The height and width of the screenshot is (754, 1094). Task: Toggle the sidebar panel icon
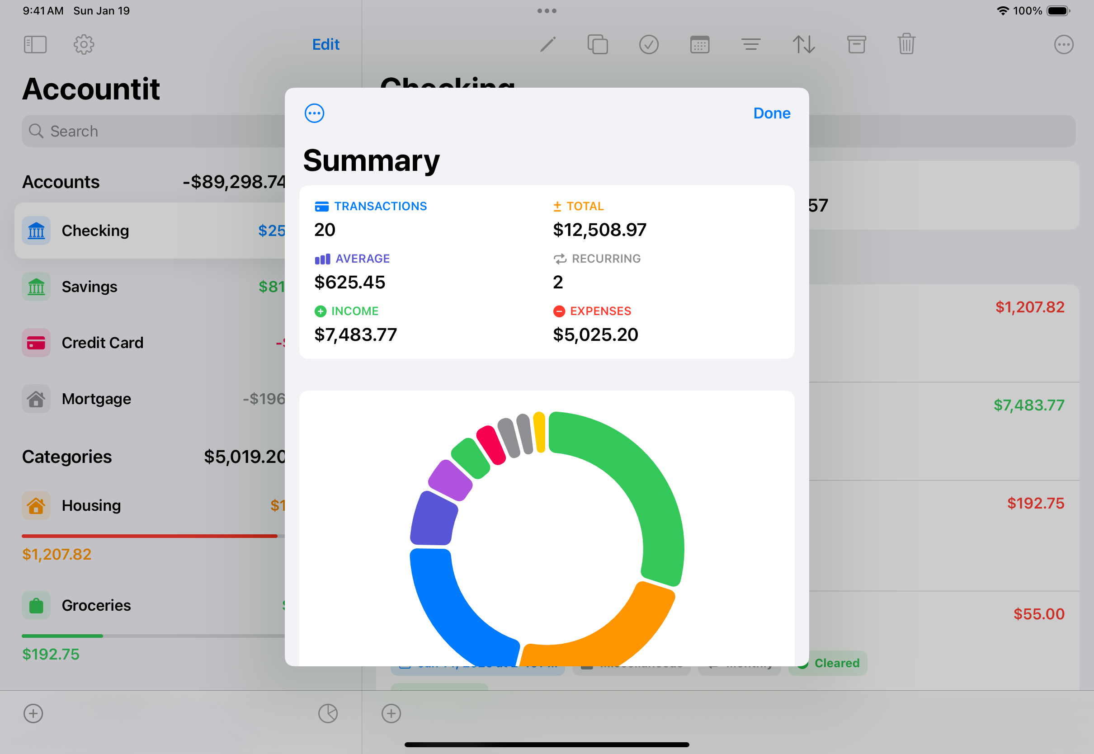[35, 45]
